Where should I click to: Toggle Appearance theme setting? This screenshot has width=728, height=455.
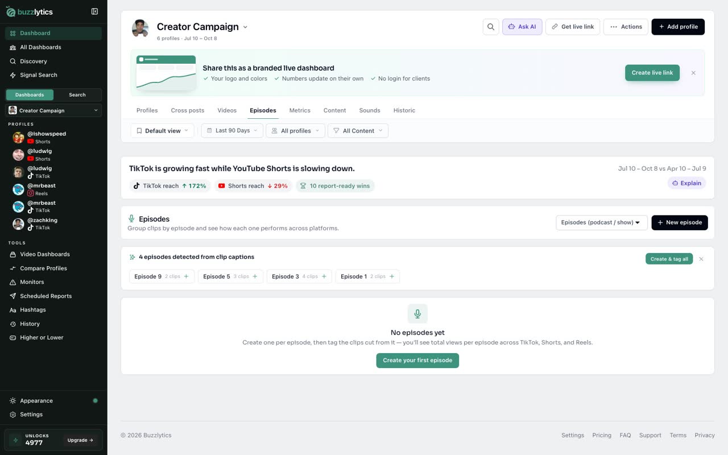(53, 401)
